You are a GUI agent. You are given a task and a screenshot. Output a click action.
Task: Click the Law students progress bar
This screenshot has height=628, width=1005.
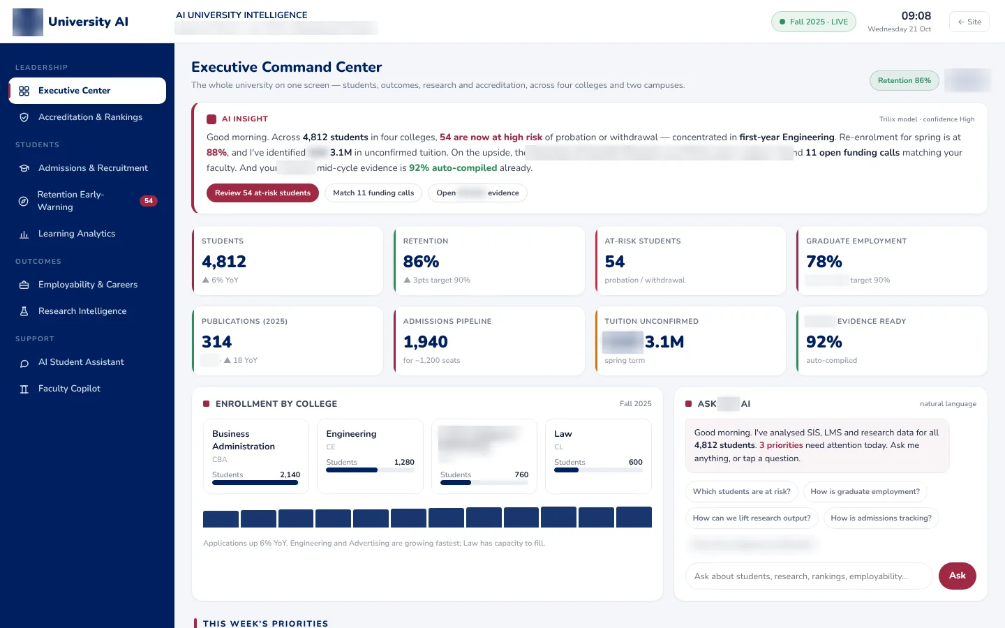[598, 470]
